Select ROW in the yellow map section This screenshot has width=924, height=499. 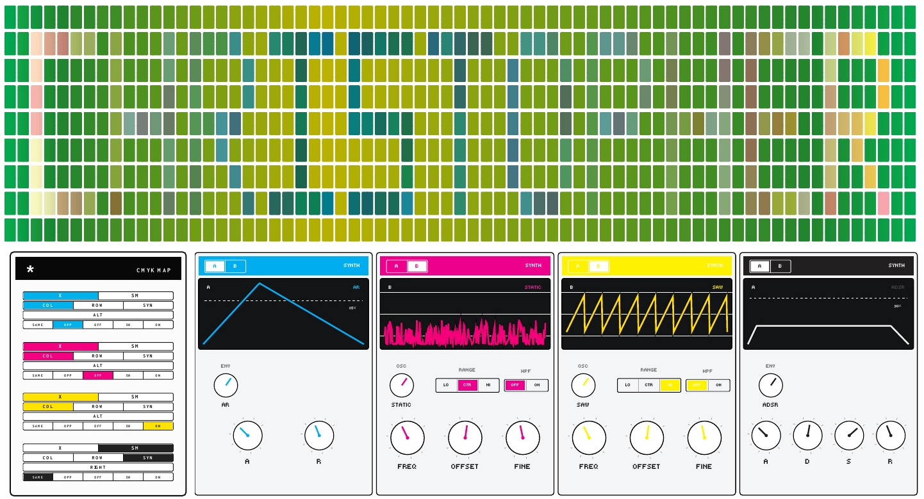[98, 407]
